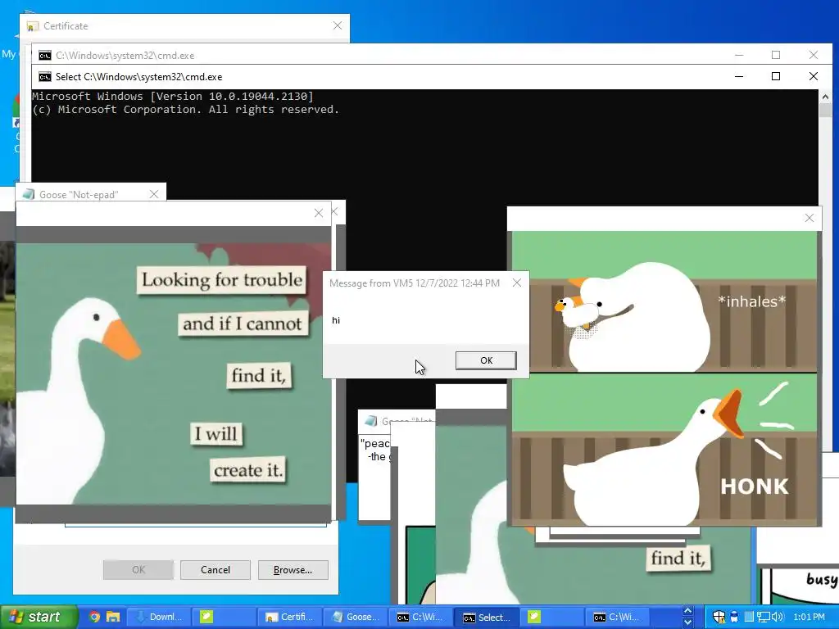Click the "Message from VM5 12/7/2022 12:44 PM" title
This screenshot has width=839, height=629.
(415, 283)
